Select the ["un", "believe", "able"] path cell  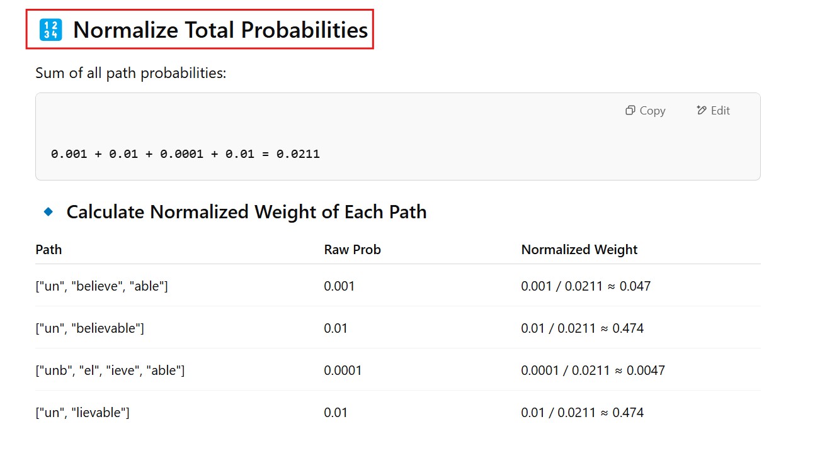pos(101,286)
